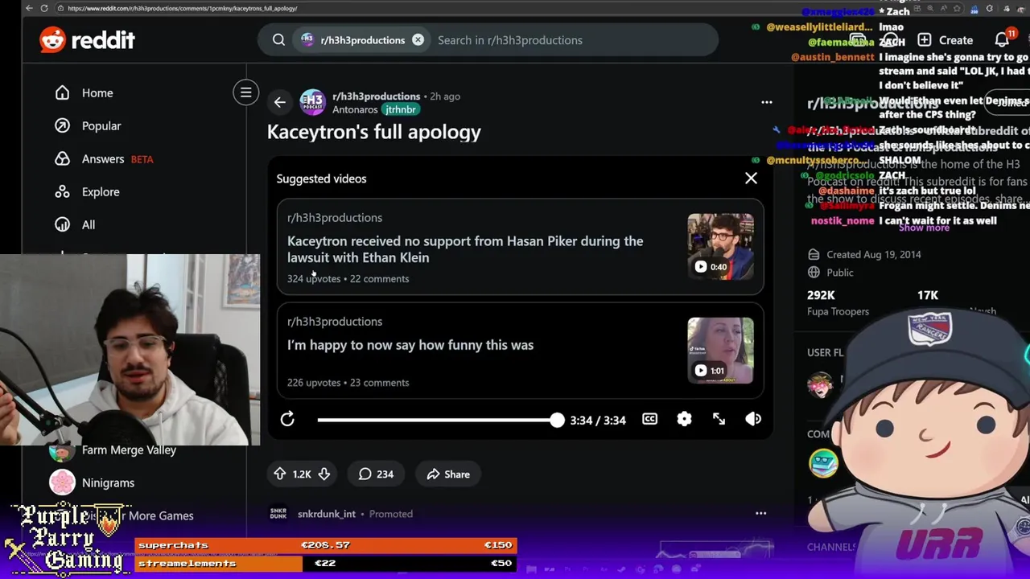Click the Home house icon
The image size is (1030, 579).
pyautogui.click(x=62, y=93)
